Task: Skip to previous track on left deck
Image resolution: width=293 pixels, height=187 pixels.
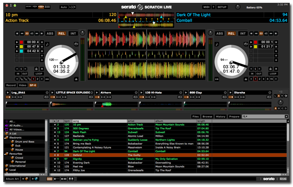Action: pos(17,34)
